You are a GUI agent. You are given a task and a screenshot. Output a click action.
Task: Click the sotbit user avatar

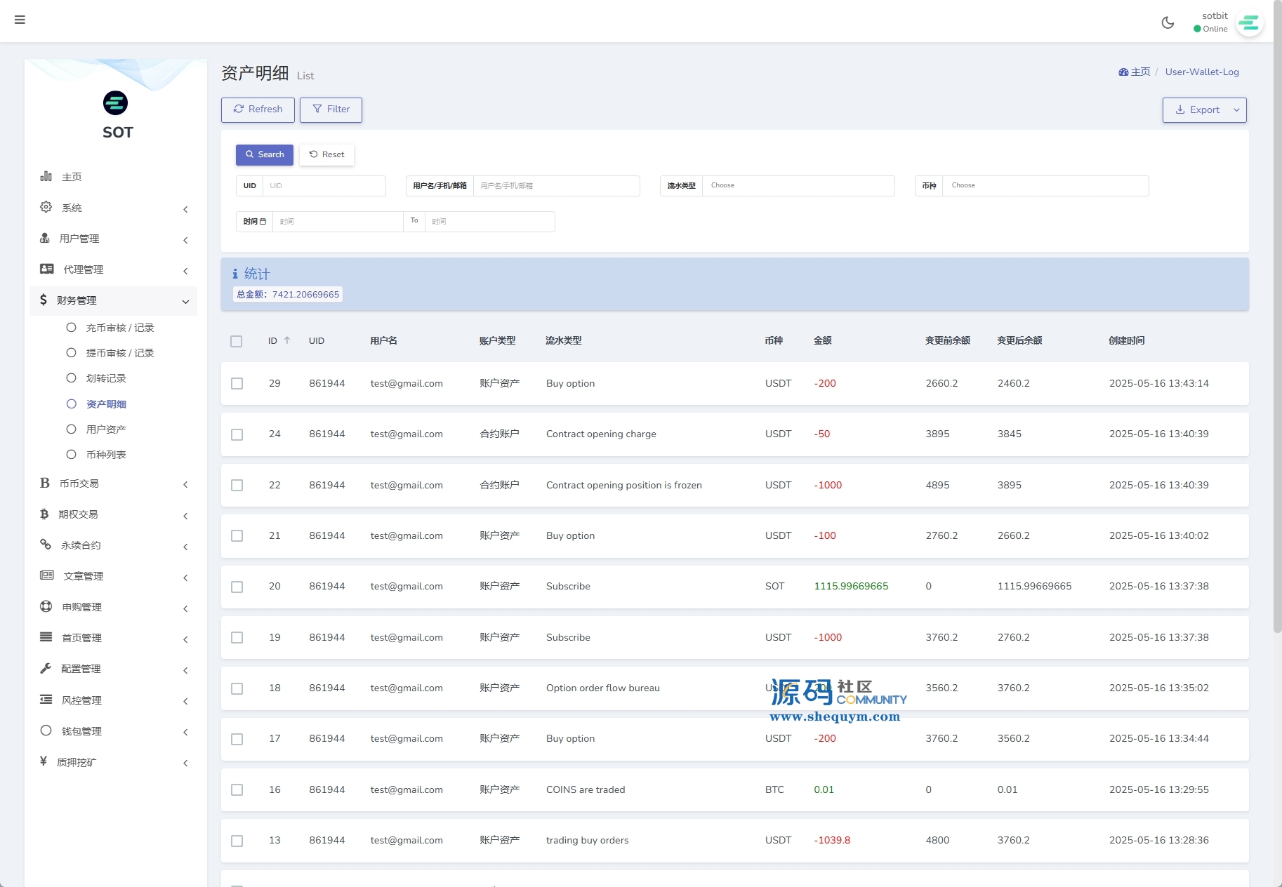click(x=1249, y=23)
